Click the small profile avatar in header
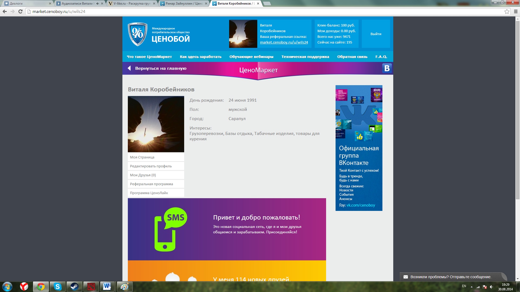Screen dimensions: 520x292 243,34
